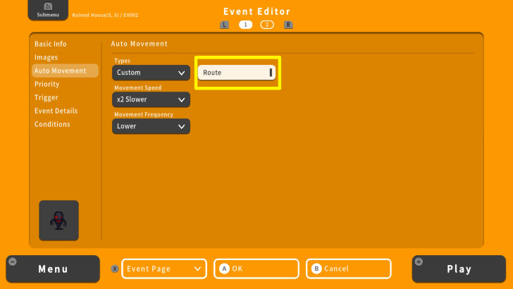This screenshot has height=289, width=513.
Task: Click the event character sprite thumbnail
Action: pos(59,221)
